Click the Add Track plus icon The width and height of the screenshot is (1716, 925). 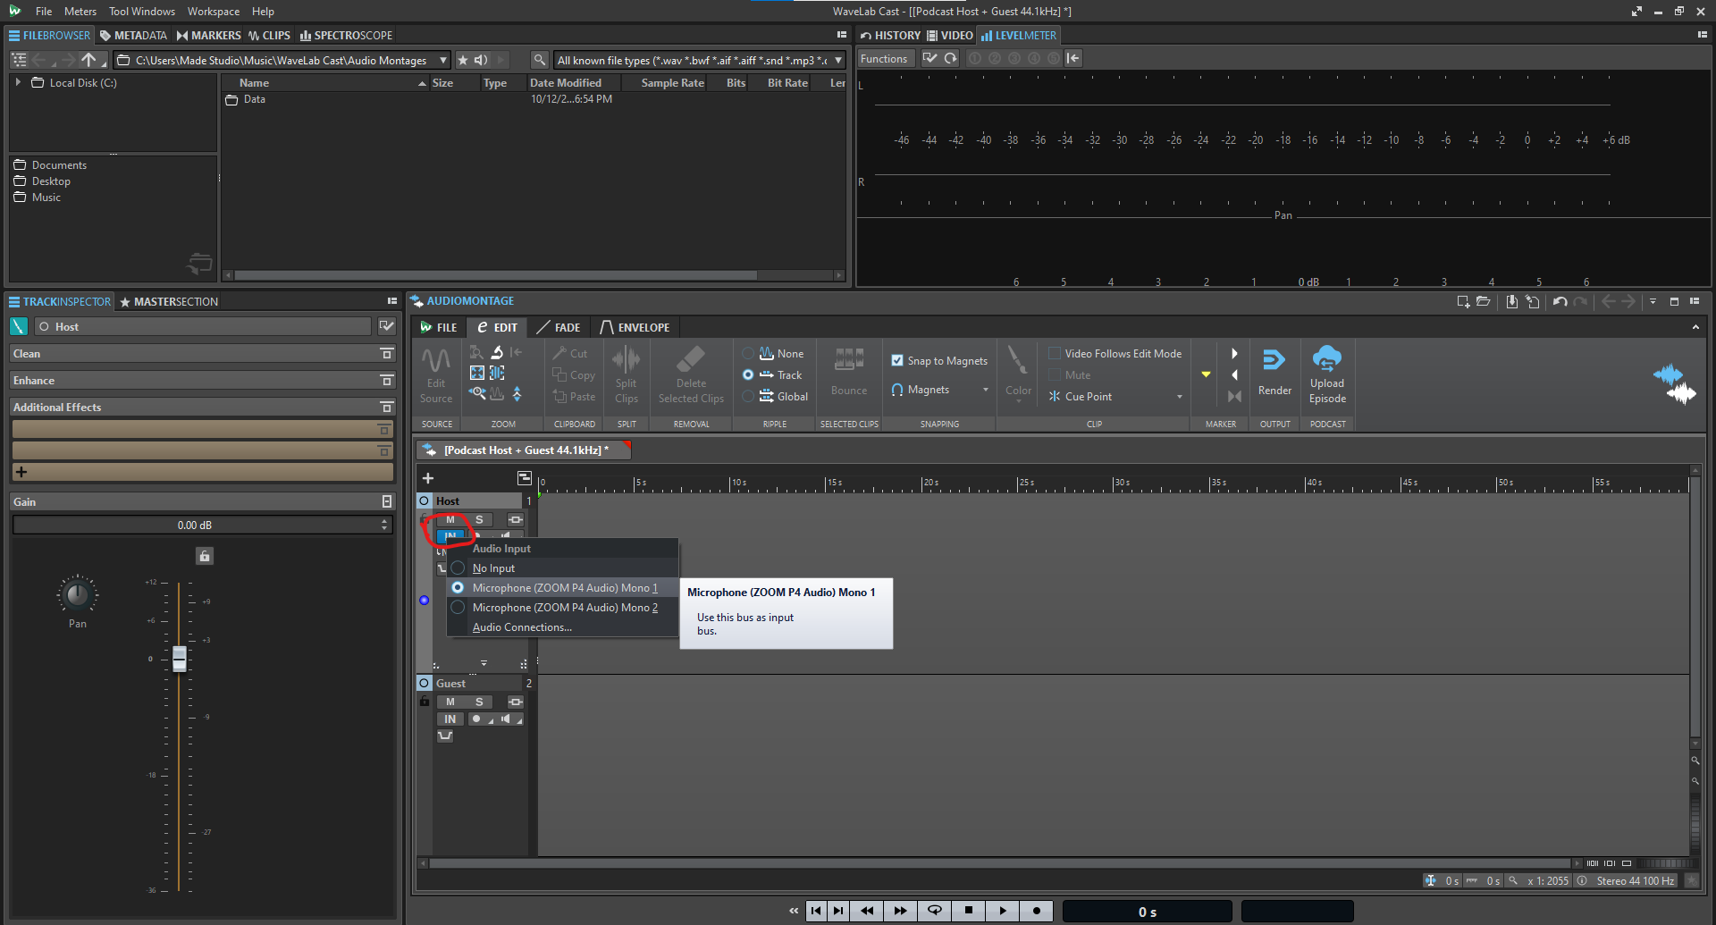[x=428, y=478]
